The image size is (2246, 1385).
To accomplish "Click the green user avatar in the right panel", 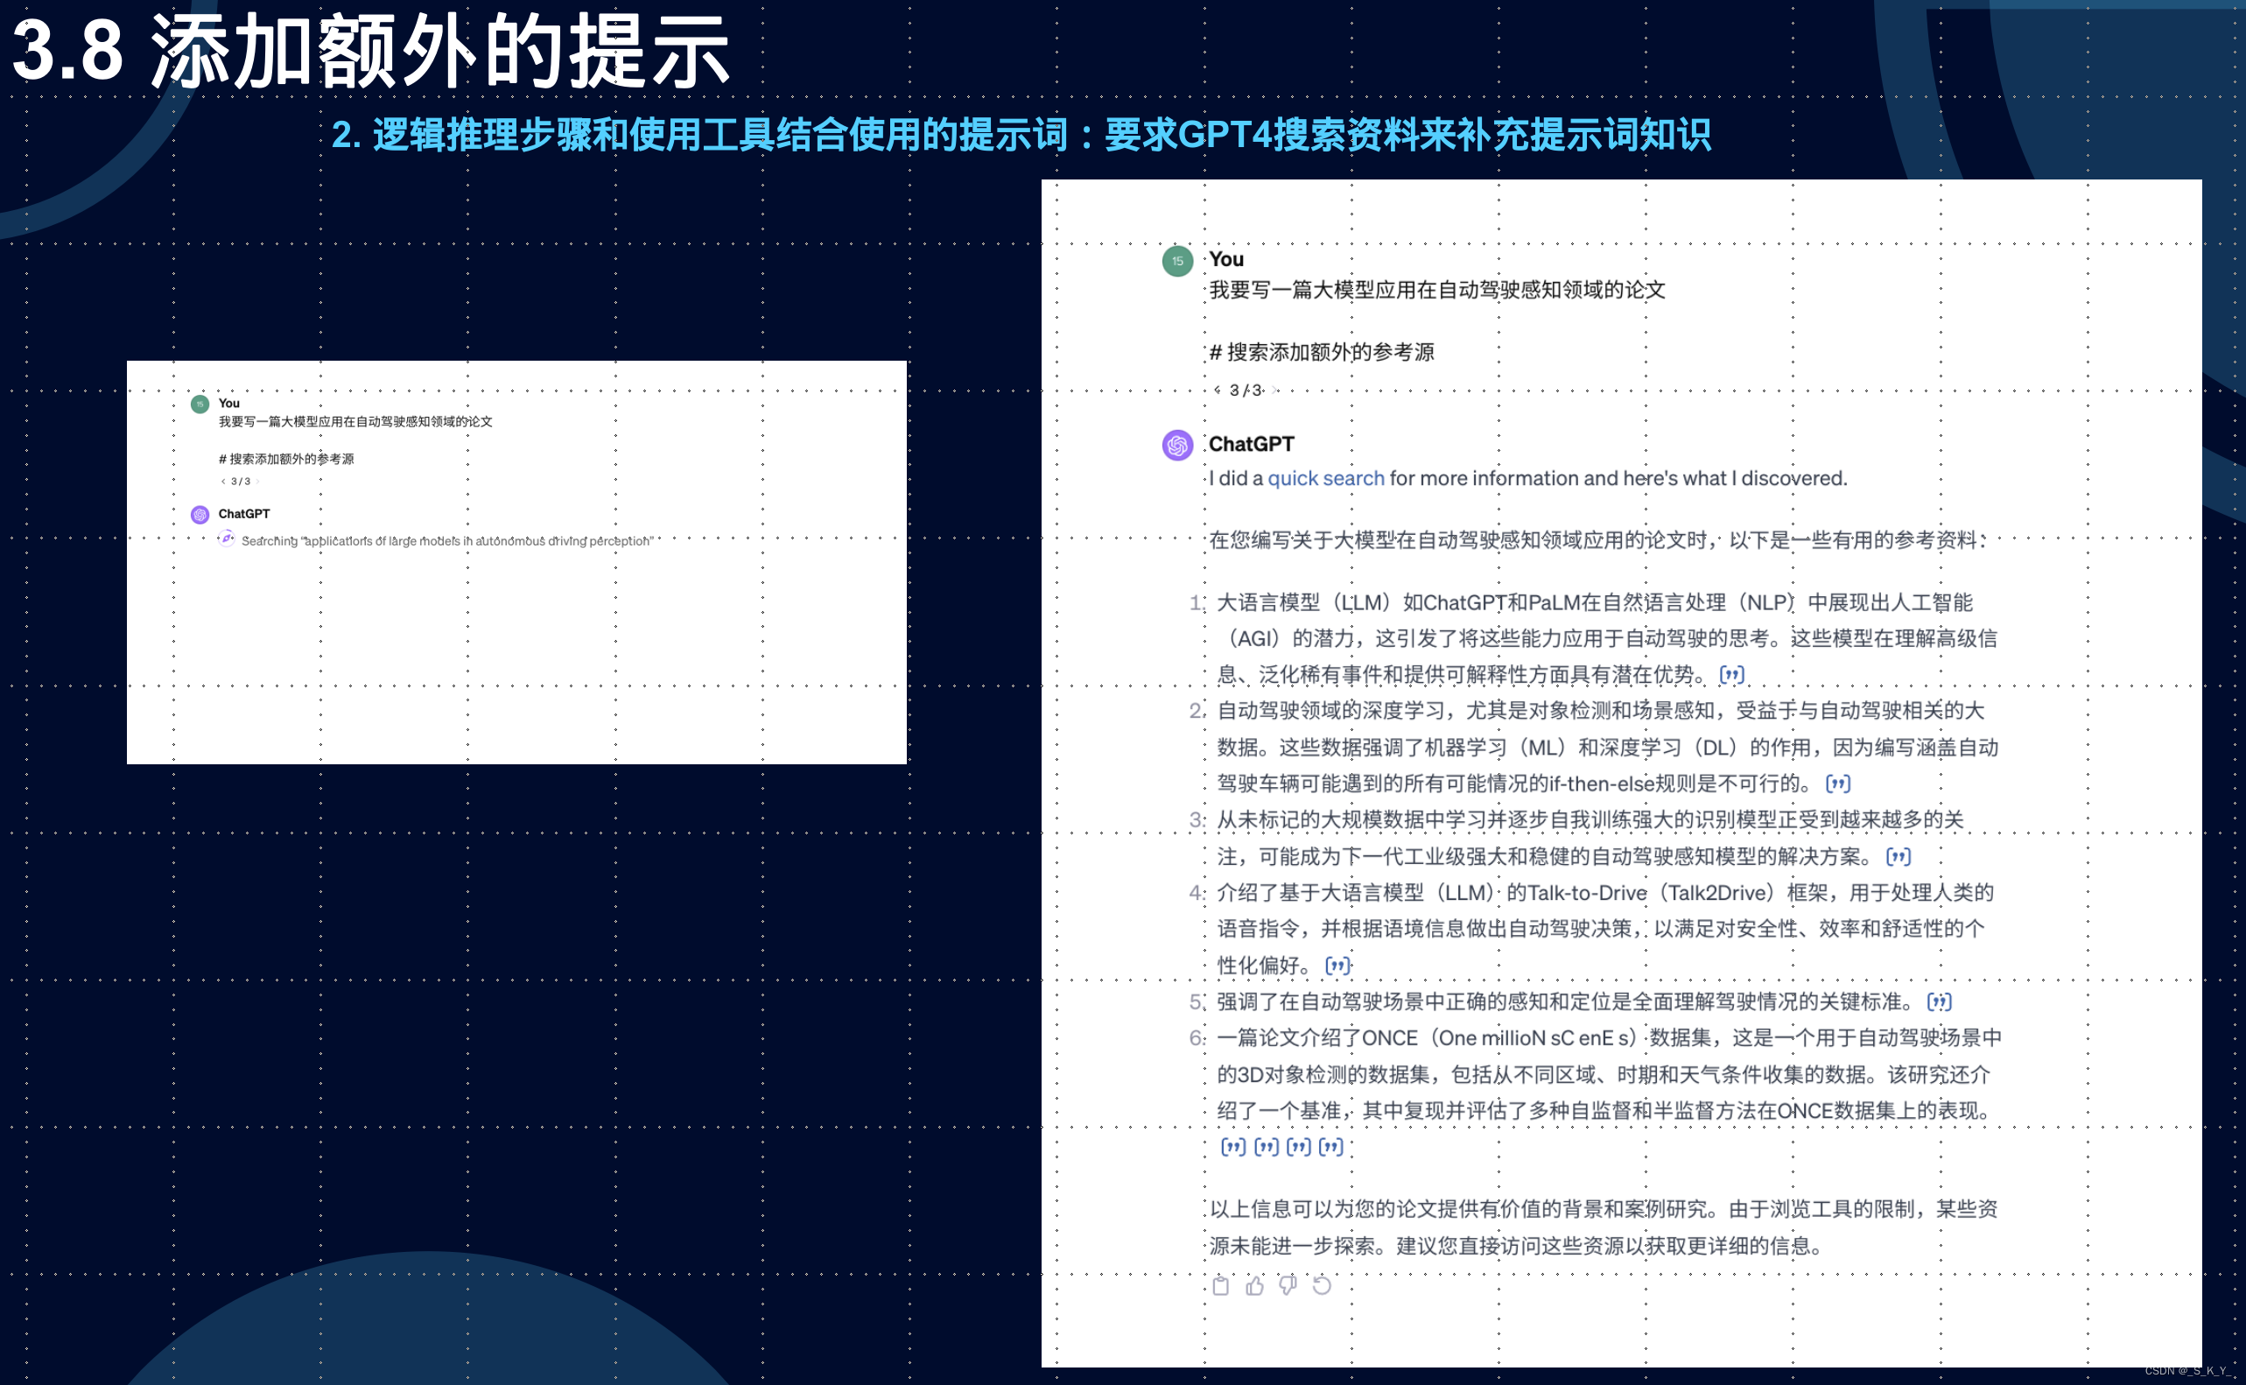I will click(x=1177, y=261).
